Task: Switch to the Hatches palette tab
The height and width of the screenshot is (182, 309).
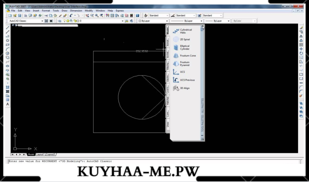Action: (x=168, y=101)
